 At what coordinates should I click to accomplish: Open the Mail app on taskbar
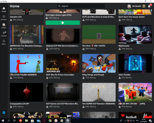click(x=38, y=121)
